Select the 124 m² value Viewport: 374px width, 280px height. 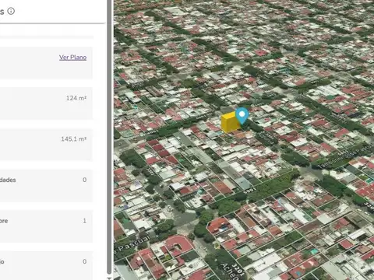(76, 98)
